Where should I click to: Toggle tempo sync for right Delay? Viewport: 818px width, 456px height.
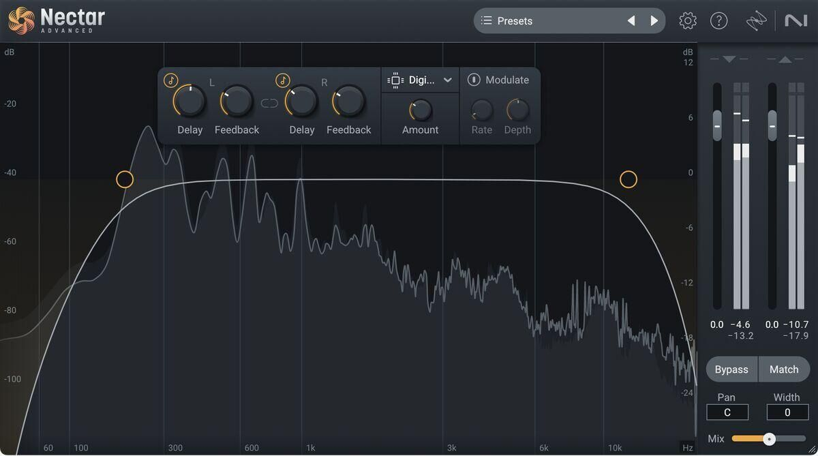tap(282, 80)
